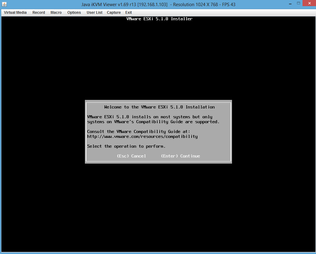Click the Exit menu item
The height and width of the screenshot is (254, 316).
point(129,13)
